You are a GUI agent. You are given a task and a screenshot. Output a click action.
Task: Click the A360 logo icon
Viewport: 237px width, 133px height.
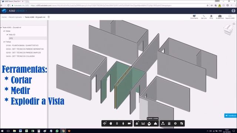pos(4,11)
